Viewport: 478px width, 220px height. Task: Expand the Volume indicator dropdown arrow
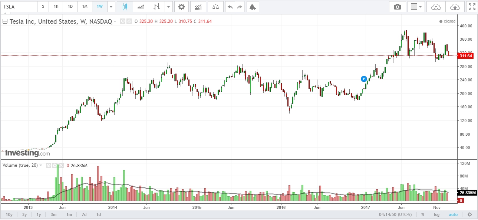[x=41, y=165]
